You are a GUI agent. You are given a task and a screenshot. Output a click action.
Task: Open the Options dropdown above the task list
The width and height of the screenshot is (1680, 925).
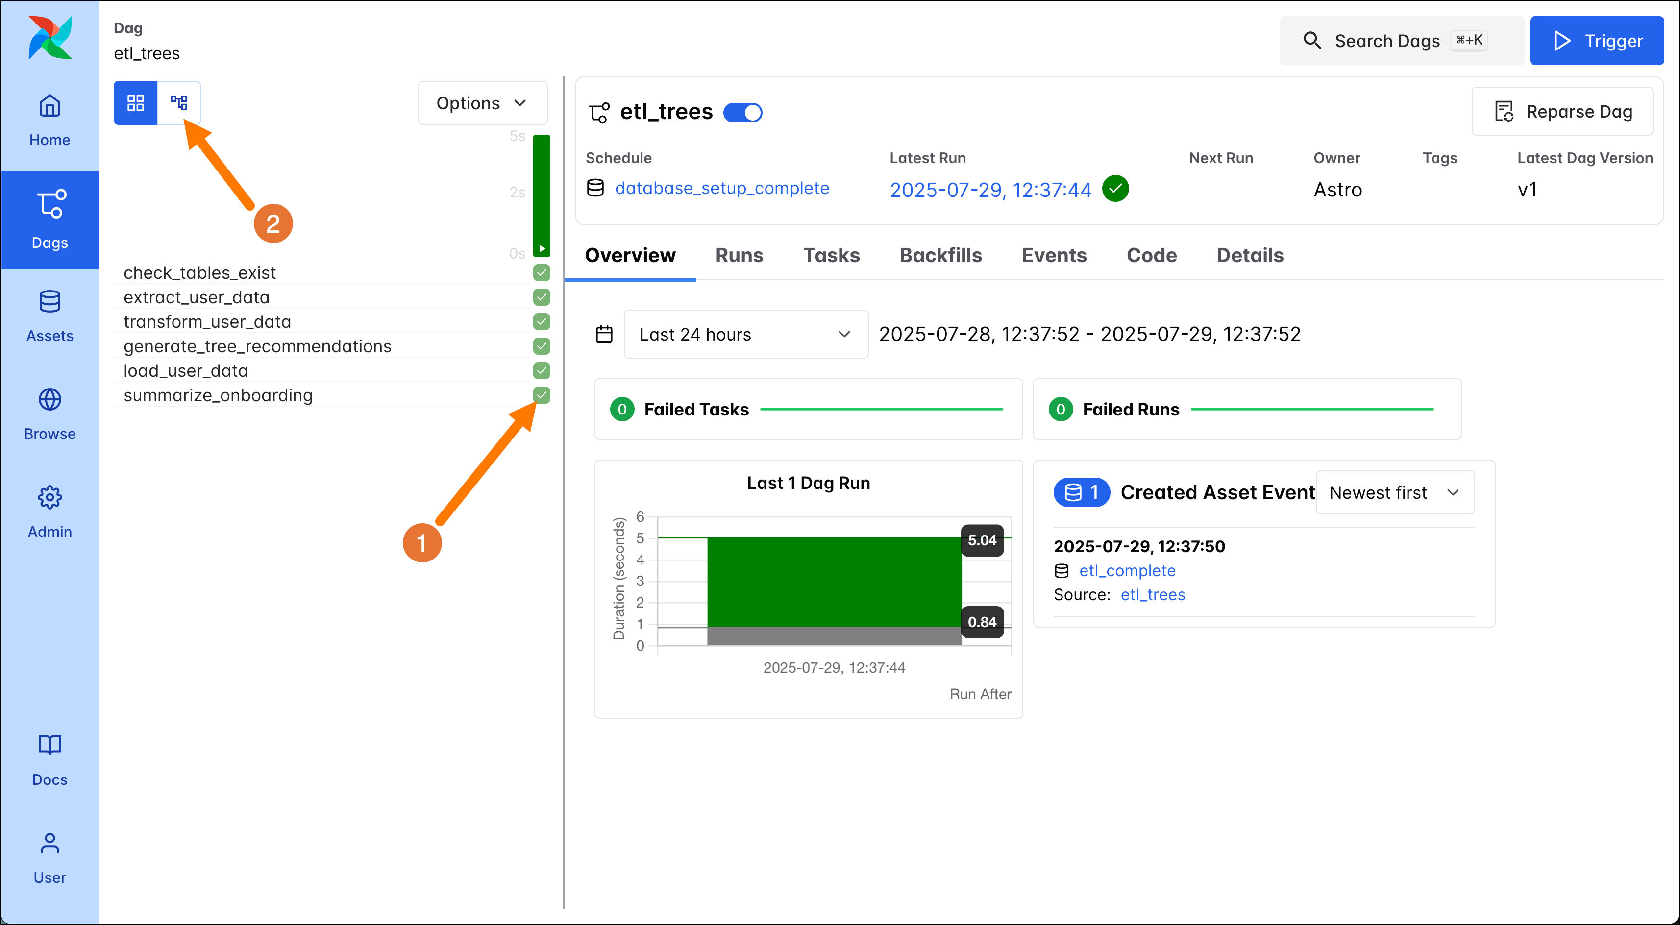click(483, 102)
